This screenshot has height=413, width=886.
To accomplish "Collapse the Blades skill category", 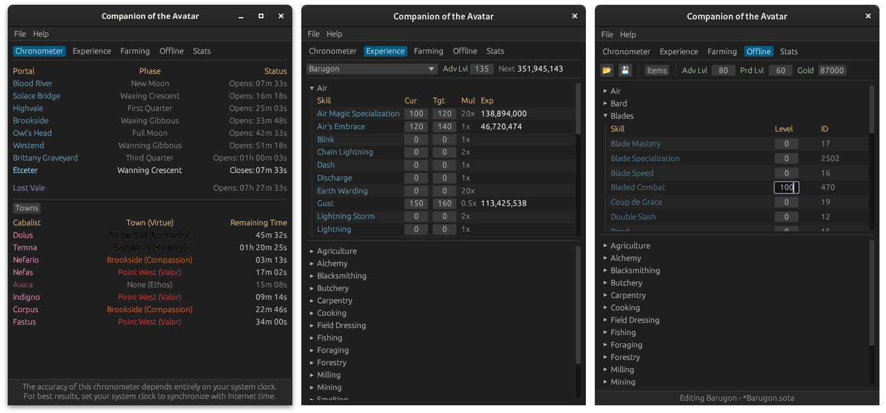I will pyautogui.click(x=605, y=116).
